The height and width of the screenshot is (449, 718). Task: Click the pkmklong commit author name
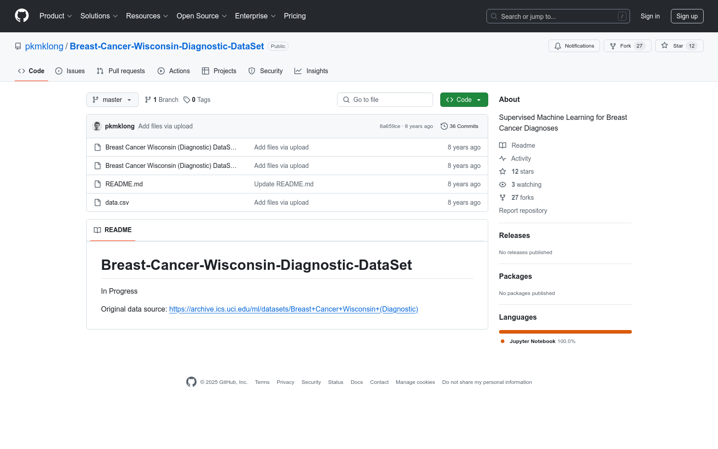point(120,126)
